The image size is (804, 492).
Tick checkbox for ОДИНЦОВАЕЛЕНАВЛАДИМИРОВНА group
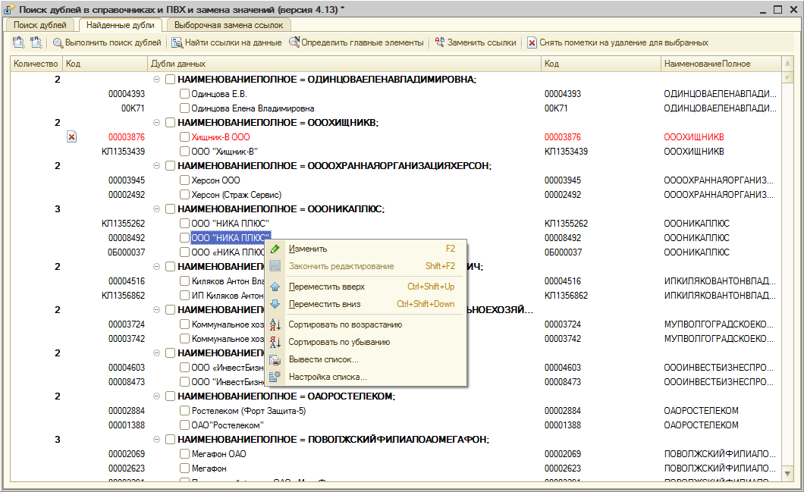[x=170, y=80]
